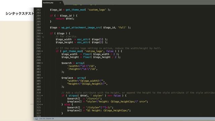This screenshot has width=215, height=121.
Task: Click line number 295 in the gutter
Action: click(39, 48)
